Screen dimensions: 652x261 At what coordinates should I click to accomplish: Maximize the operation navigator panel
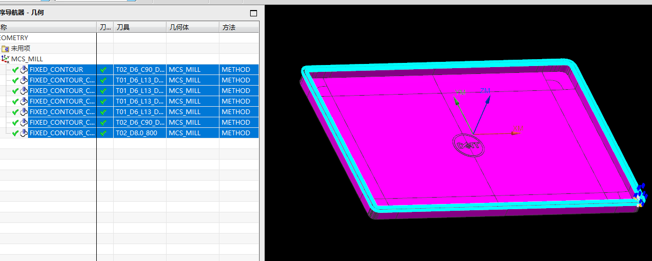(253, 13)
